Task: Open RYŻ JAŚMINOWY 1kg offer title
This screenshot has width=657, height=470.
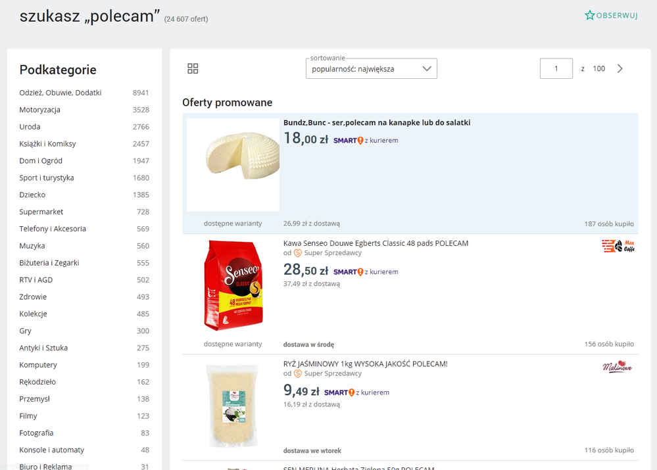Action: click(365, 364)
